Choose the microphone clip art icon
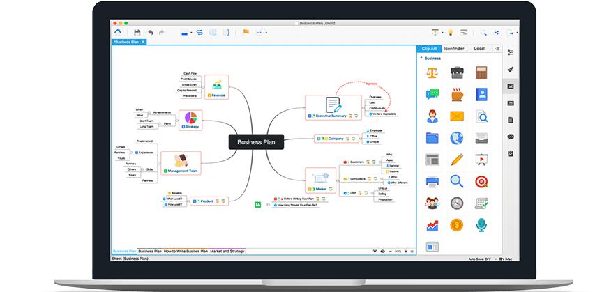Screen dimensions: 595x292 pyautogui.click(x=481, y=224)
